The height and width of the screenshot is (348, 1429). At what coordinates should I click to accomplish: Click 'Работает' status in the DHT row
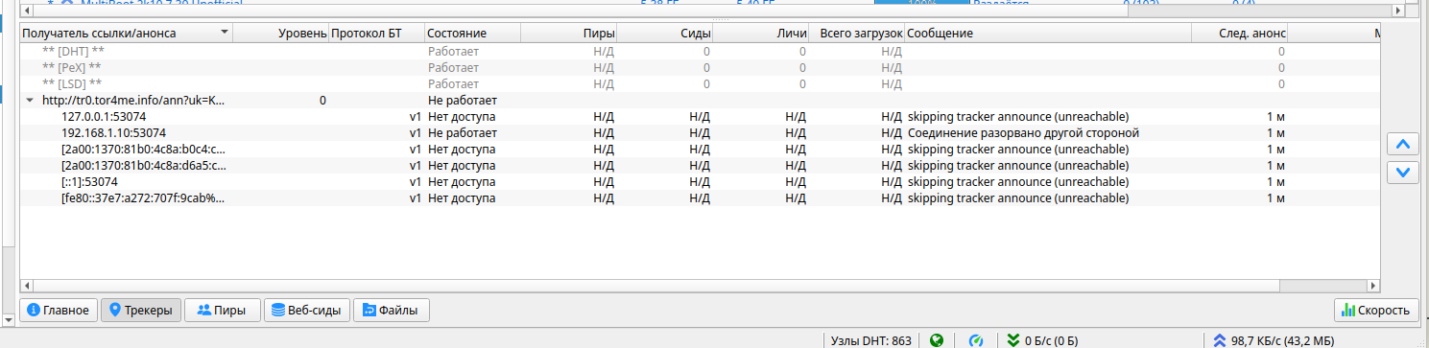(453, 51)
